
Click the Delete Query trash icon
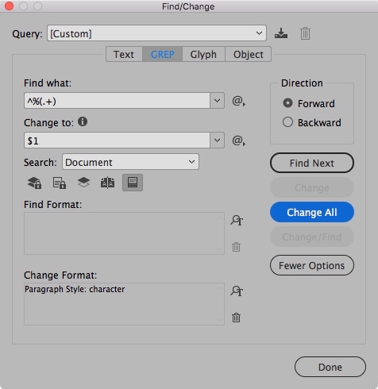[305, 33]
